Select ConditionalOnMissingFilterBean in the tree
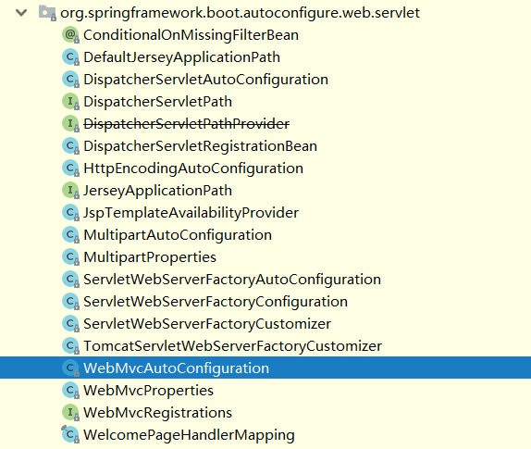The height and width of the screenshot is (449, 531). click(x=191, y=35)
